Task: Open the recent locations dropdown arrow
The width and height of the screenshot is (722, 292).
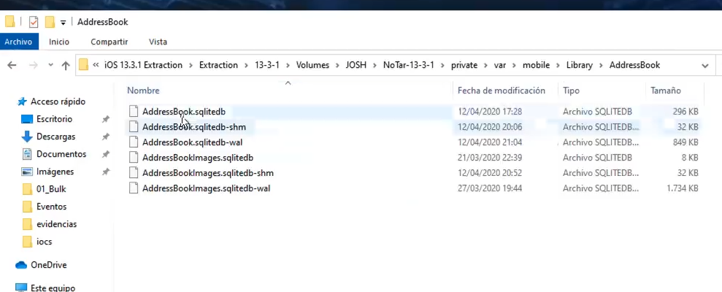Action: point(50,66)
